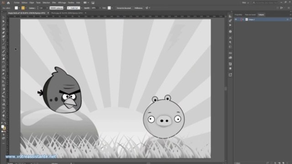Select the Shape Builder tool

tap(3, 78)
